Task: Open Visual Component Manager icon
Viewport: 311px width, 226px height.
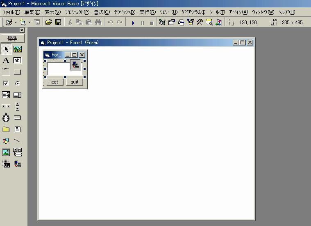Action: (219, 22)
